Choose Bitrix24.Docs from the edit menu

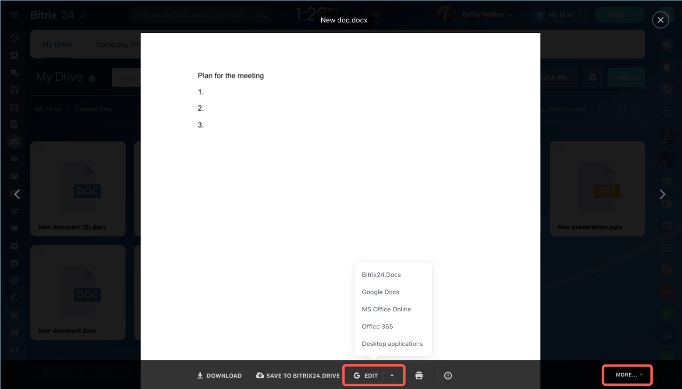[381, 275]
